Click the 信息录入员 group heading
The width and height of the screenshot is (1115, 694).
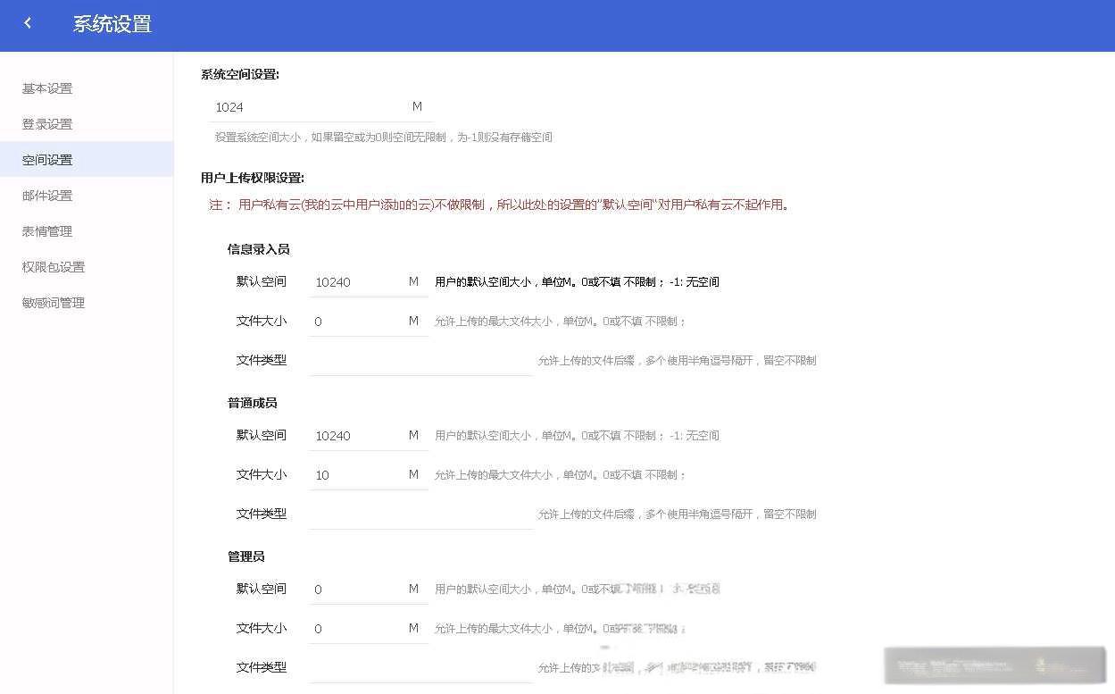click(x=259, y=249)
